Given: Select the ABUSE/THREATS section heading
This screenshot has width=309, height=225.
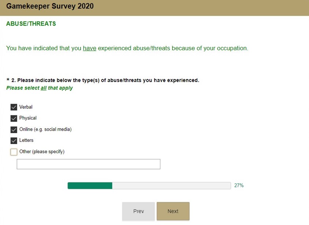Looking at the screenshot, I should (x=31, y=24).
